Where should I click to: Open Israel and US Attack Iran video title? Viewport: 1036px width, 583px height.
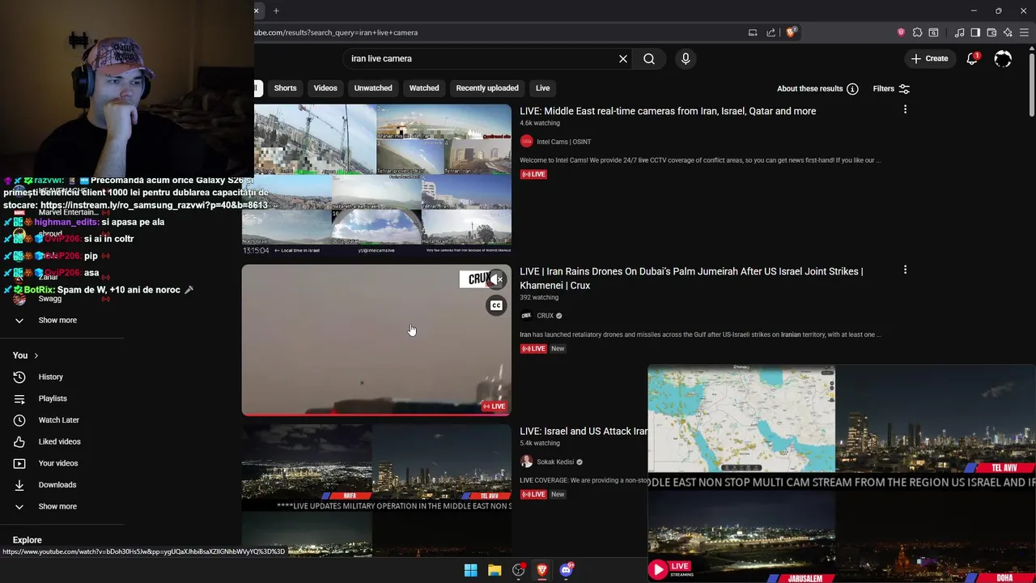point(584,432)
